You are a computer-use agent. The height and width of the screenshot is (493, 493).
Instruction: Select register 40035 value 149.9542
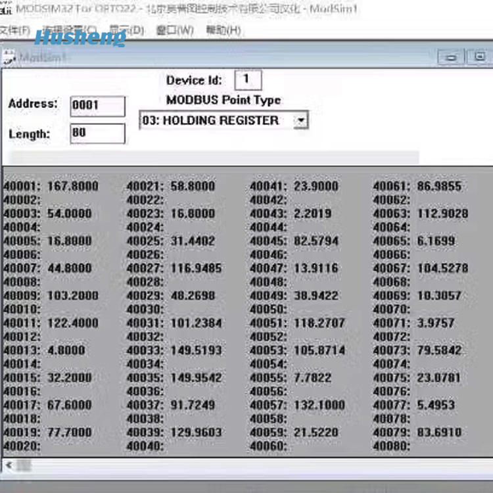point(196,377)
